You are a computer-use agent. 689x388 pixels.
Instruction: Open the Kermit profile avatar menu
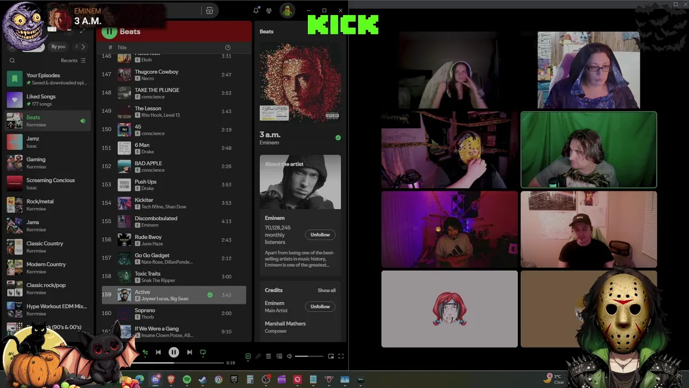pos(287,11)
